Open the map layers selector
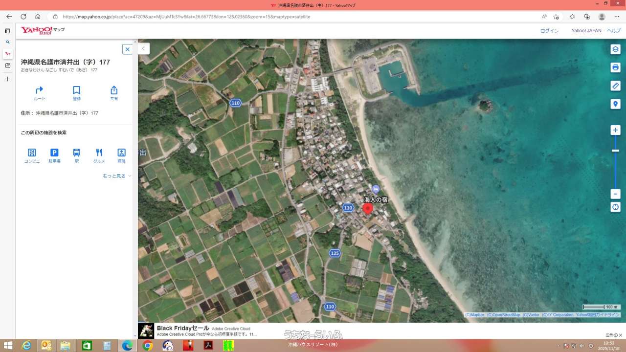This screenshot has height=352, width=626. 616,49
